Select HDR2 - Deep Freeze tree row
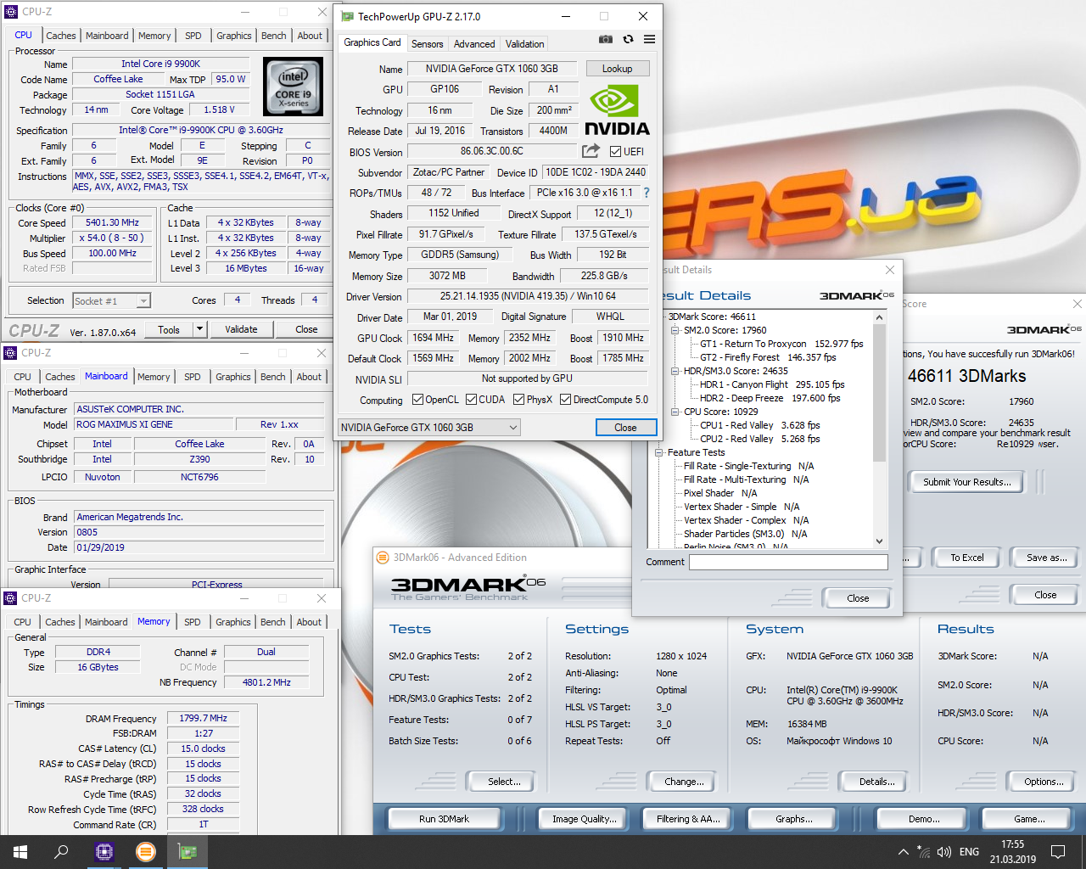 coord(770,398)
